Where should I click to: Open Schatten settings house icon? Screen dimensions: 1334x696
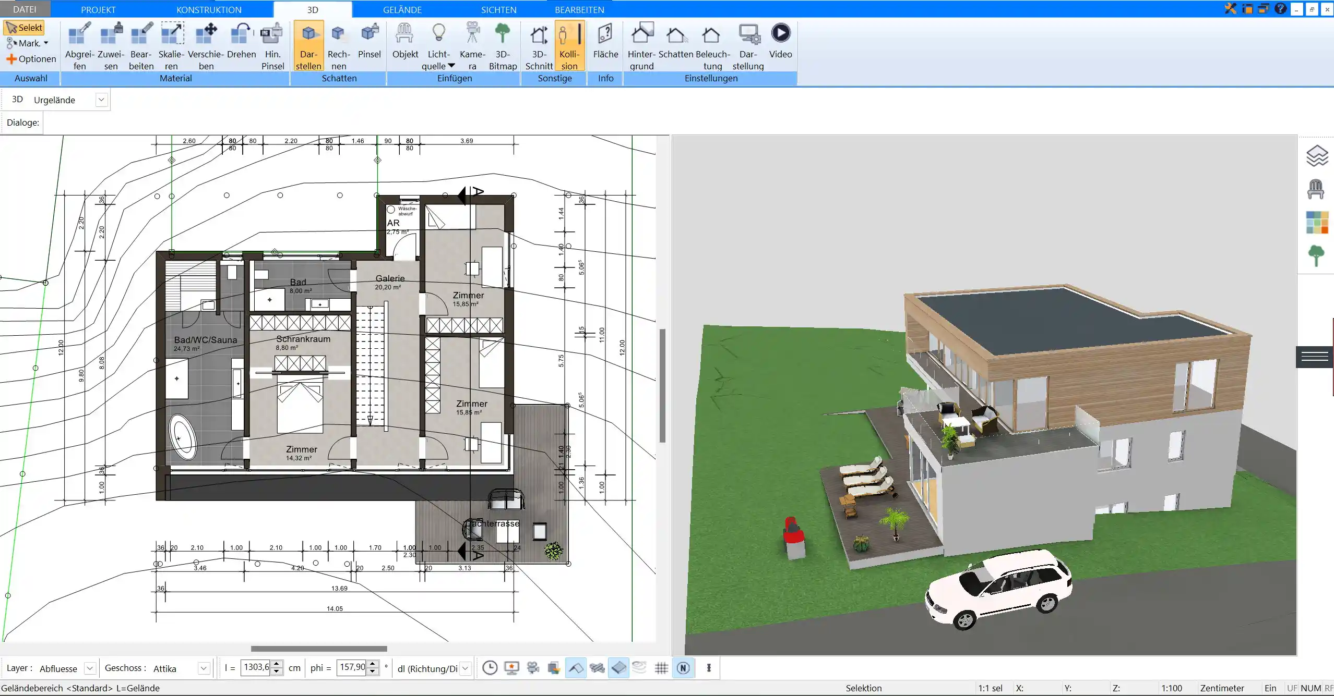coord(676,41)
